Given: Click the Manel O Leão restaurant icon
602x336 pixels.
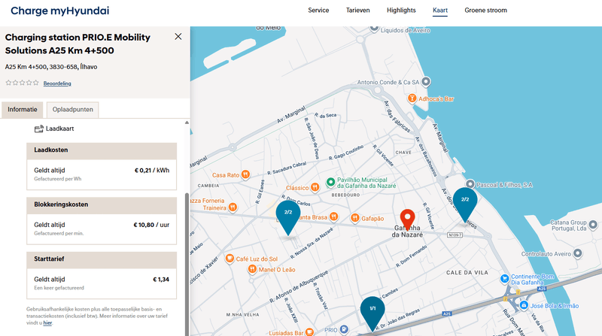Looking at the screenshot, I should coord(252,269).
